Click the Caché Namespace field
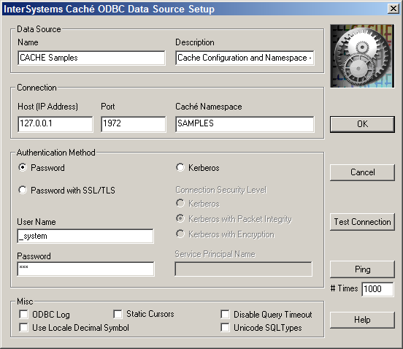 [x=245, y=124]
